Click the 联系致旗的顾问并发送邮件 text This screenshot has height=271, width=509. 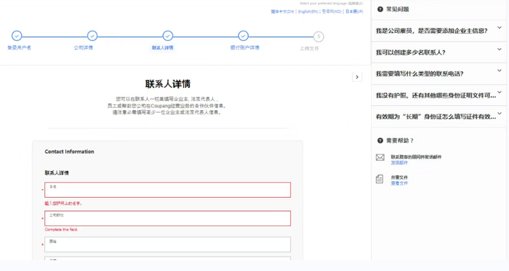pos(416,157)
